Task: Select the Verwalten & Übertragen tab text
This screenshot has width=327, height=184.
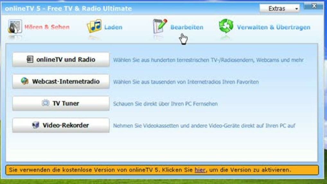Action: tap(273, 27)
